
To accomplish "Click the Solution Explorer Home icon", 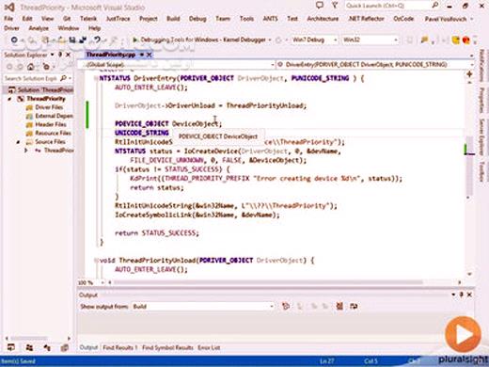I will tap(30, 67).
